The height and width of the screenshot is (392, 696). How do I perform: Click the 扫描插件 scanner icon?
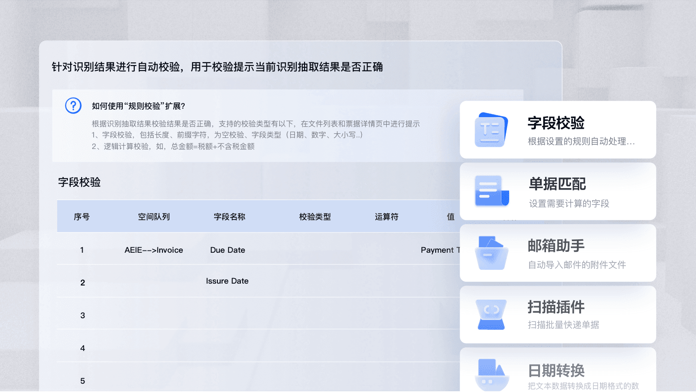[x=492, y=315]
